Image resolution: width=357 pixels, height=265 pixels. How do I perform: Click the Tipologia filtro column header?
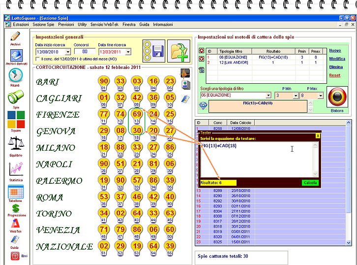(x=235, y=51)
